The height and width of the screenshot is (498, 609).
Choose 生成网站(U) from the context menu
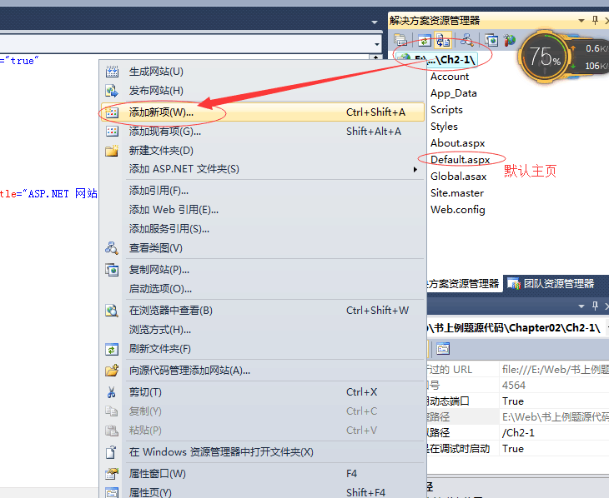click(x=263, y=72)
